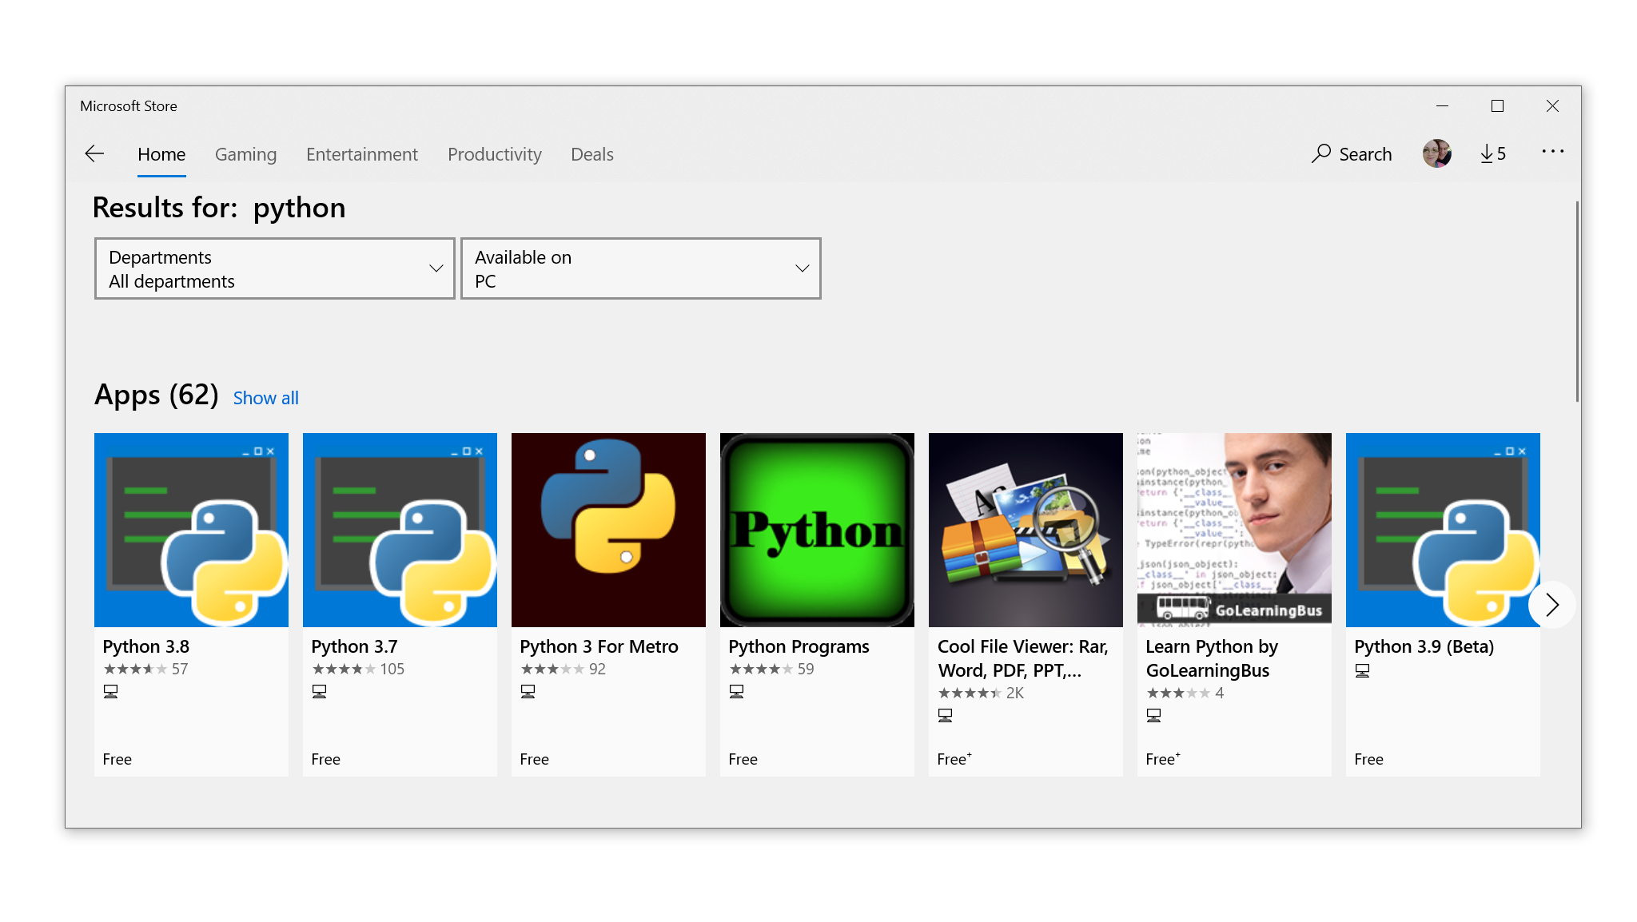Expand the Available on PC dropdown

click(x=639, y=268)
